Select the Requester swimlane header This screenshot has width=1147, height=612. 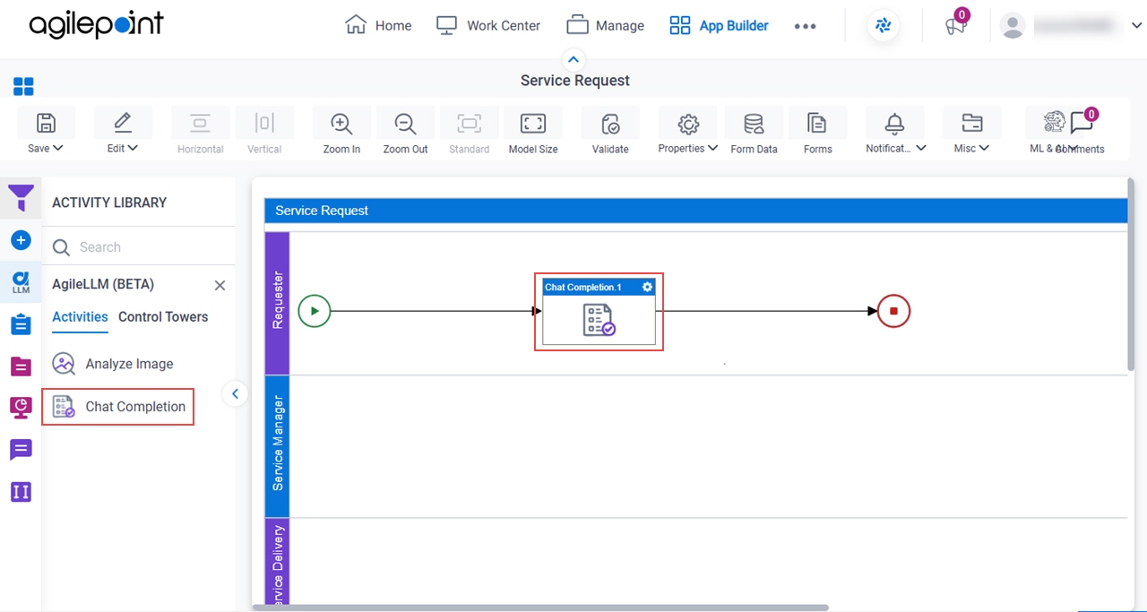click(277, 303)
